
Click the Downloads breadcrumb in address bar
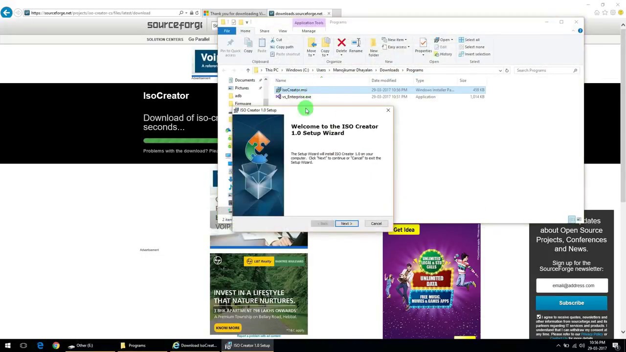389,70
